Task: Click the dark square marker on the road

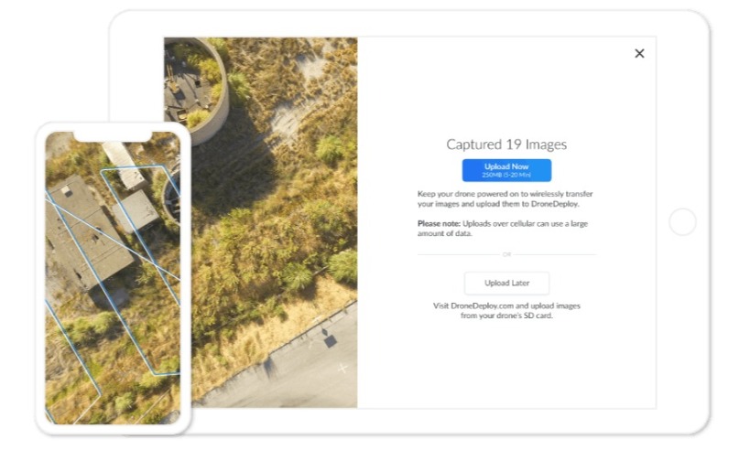Action: pyautogui.click(x=331, y=341)
